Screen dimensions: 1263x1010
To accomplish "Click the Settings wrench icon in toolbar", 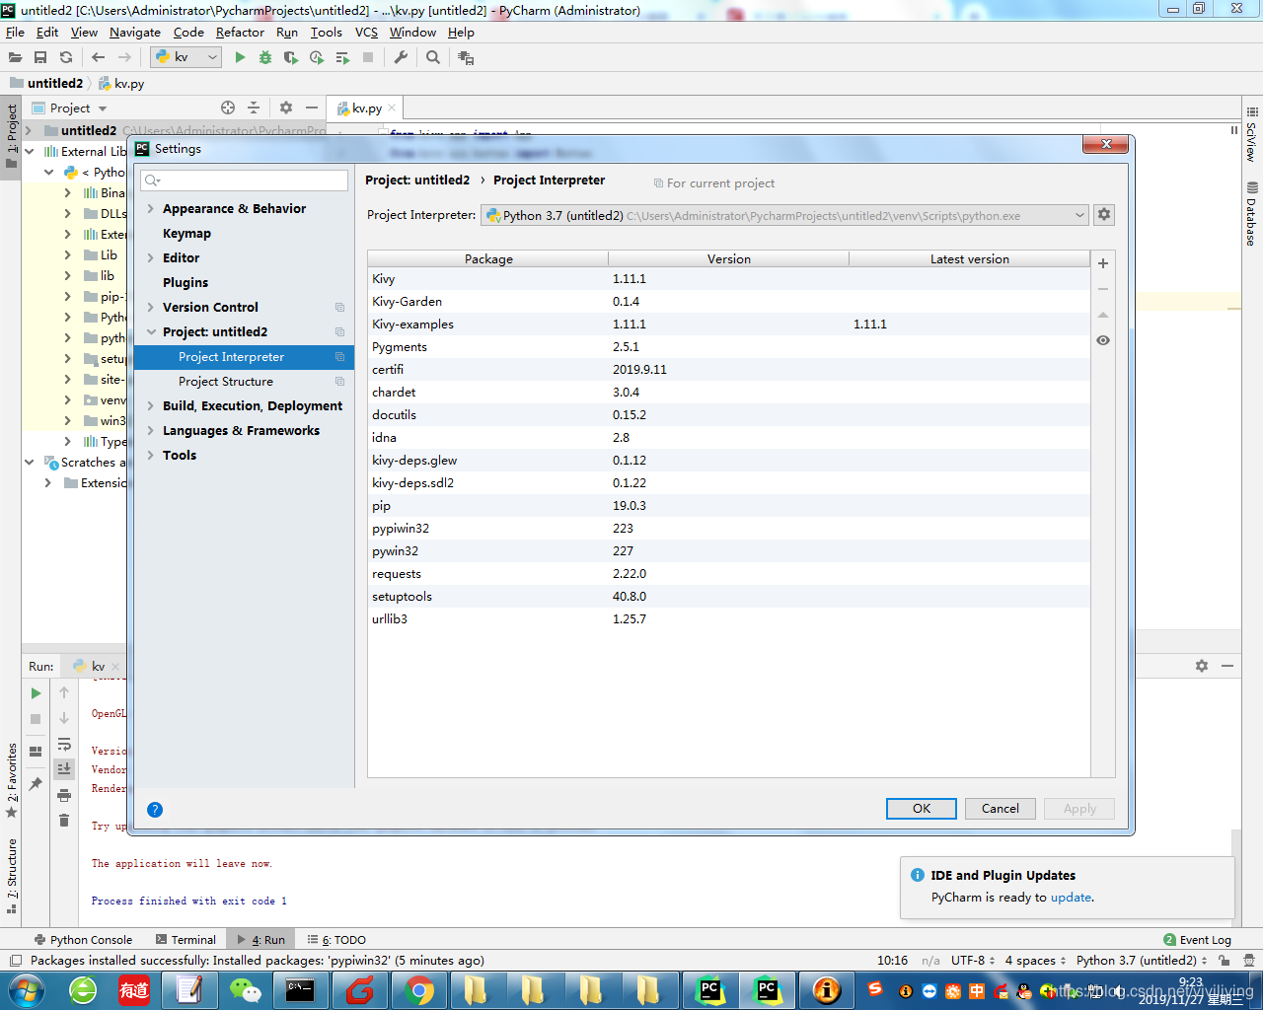I will [400, 57].
